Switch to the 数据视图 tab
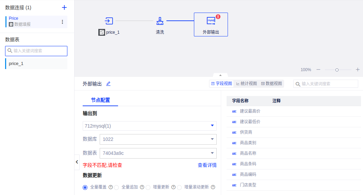The height and width of the screenshot is (195, 363). click(271, 84)
